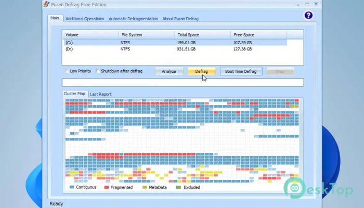Minimize the Puran Defrag window
Screen dimensions: 364x208
click(x=298, y=4)
